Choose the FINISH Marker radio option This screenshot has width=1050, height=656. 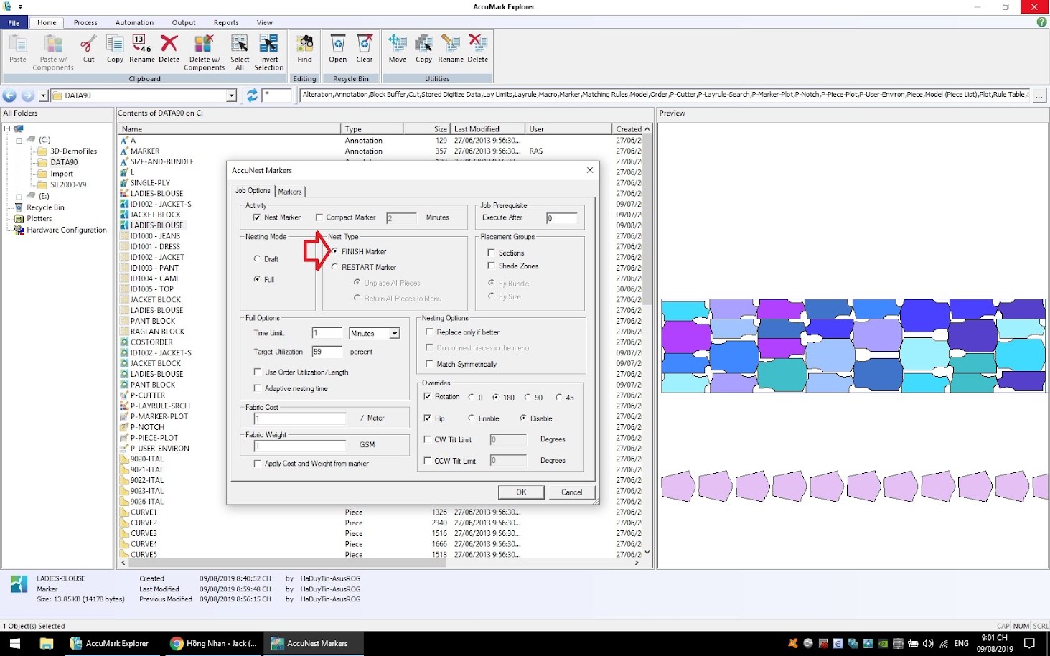334,251
